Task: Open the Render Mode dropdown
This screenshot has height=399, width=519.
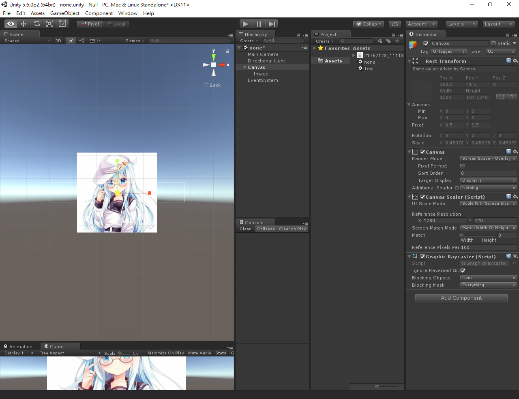Action: click(488, 159)
